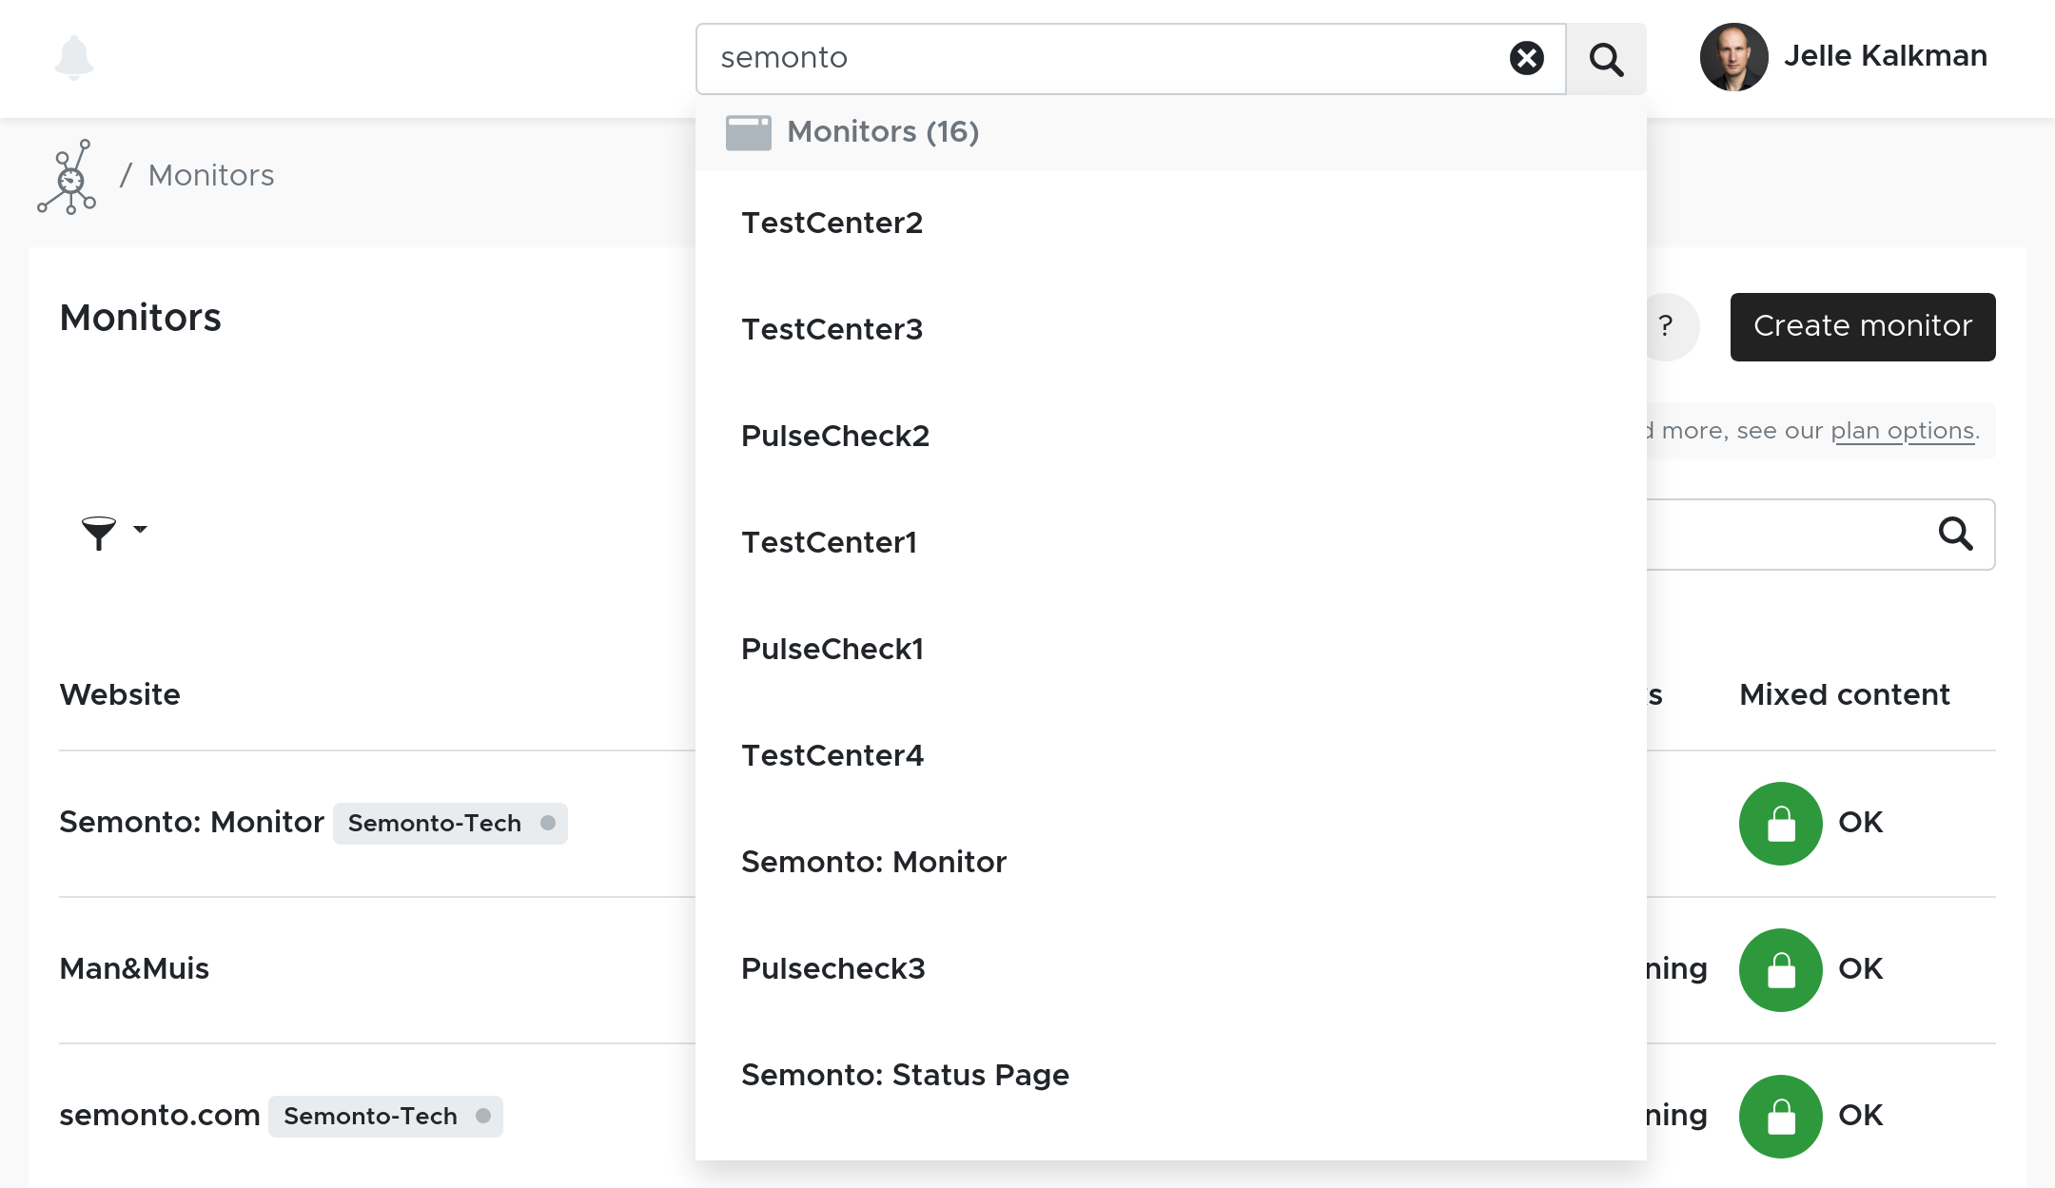2055x1188 pixels.
Task: Click the clear search (X) icon
Action: pyautogui.click(x=1528, y=58)
